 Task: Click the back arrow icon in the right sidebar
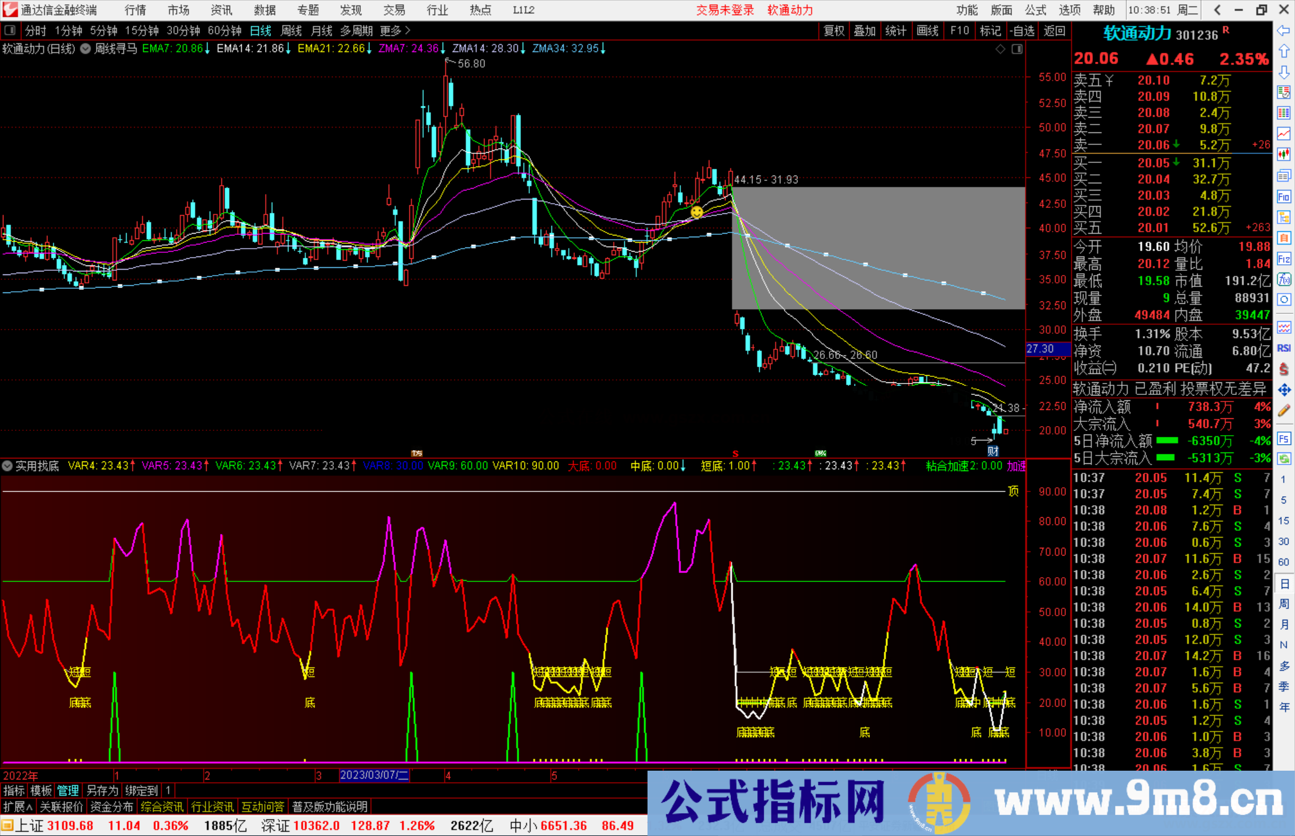click(1284, 31)
